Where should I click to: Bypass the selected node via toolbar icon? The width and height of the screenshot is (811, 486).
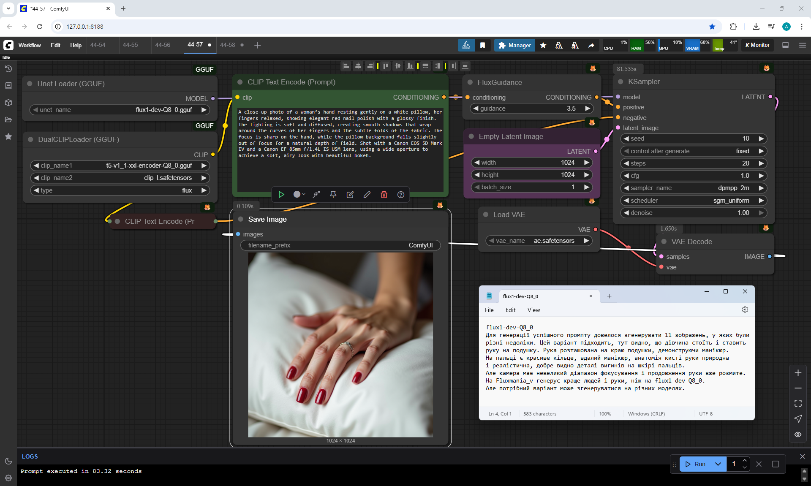tap(316, 195)
